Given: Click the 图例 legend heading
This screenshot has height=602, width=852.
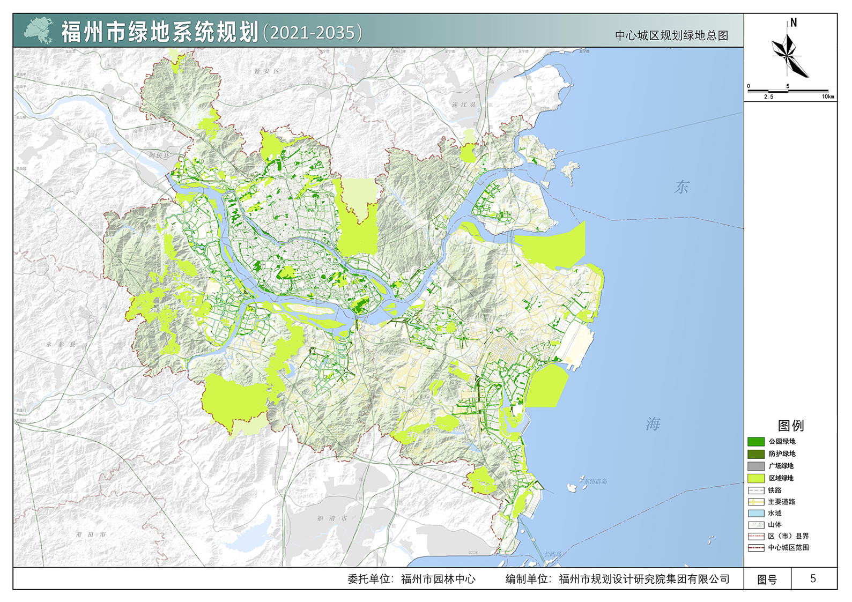Looking at the screenshot, I should 790,426.
